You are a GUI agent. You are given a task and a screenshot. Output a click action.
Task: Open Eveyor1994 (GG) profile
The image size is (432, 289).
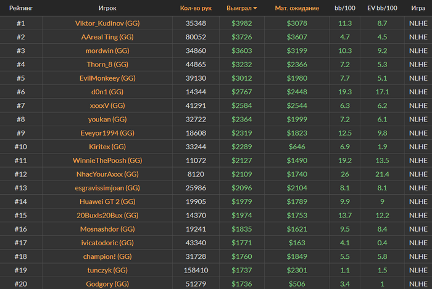(x=107, y=133)
